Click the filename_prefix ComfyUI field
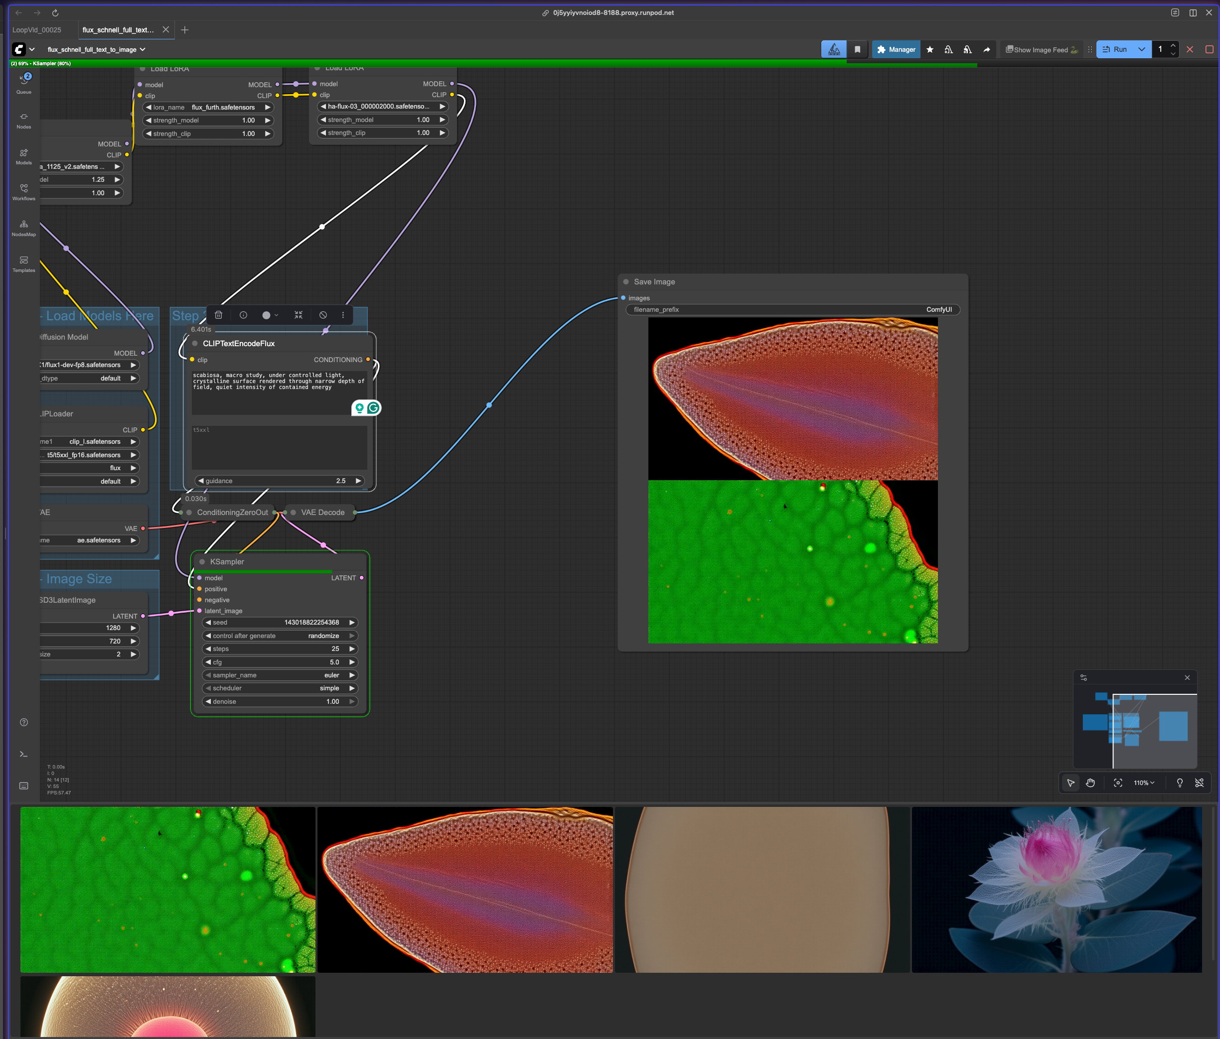 tap(792, 309)
